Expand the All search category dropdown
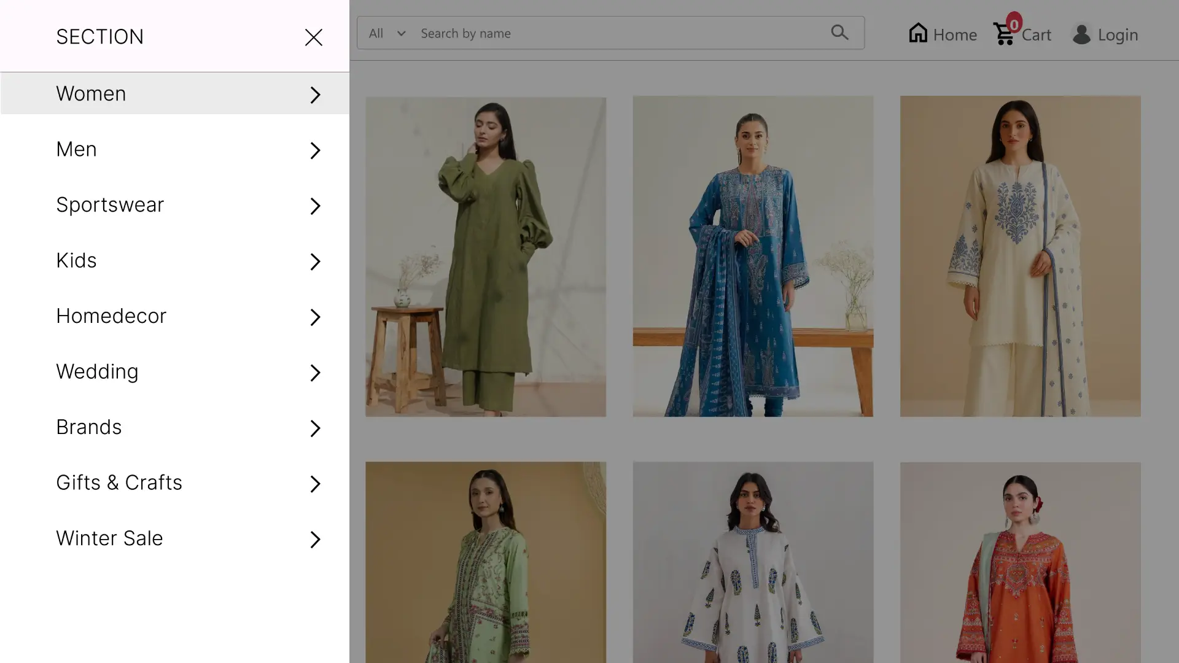 pos(386,33)
